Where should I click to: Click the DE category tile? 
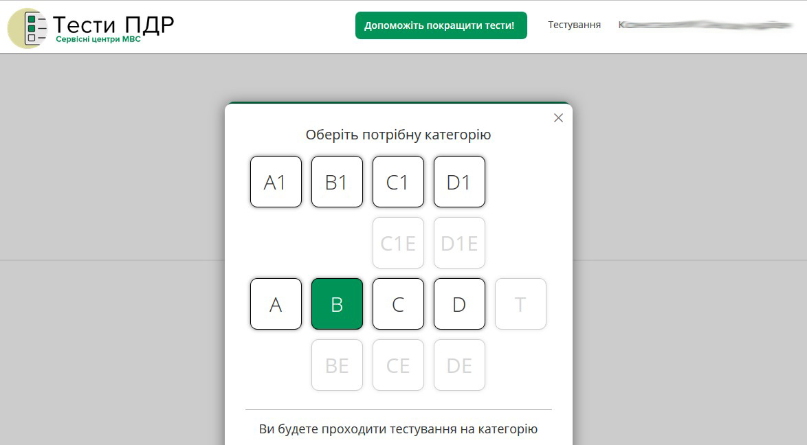coord(459,365)
